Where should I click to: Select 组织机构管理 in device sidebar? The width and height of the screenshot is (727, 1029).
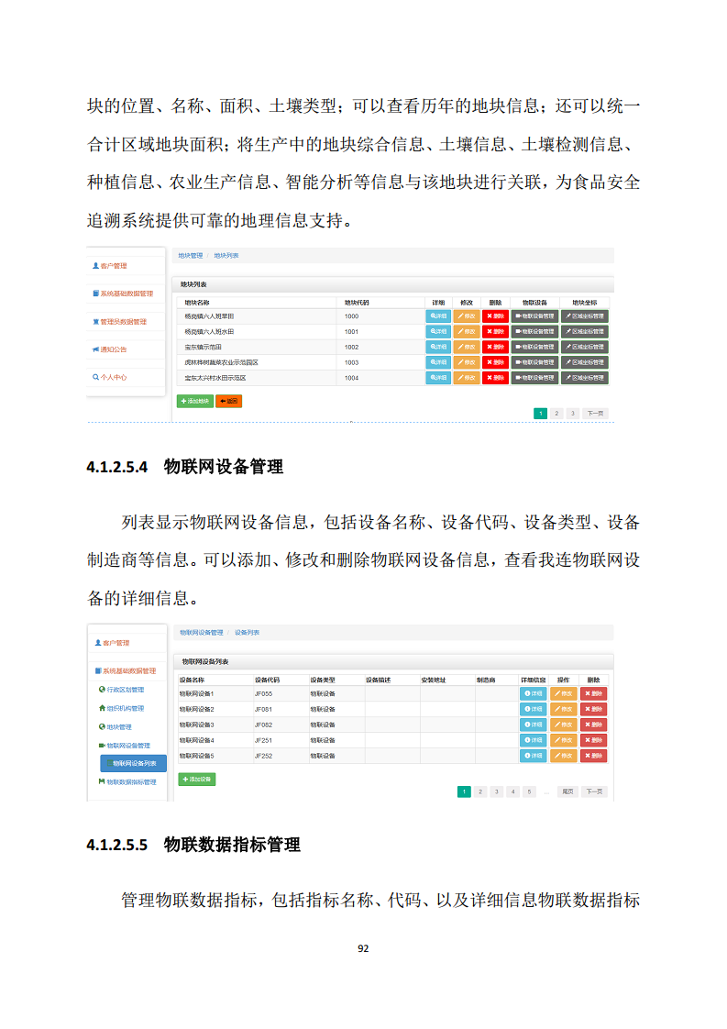click(x=122, y=708)
